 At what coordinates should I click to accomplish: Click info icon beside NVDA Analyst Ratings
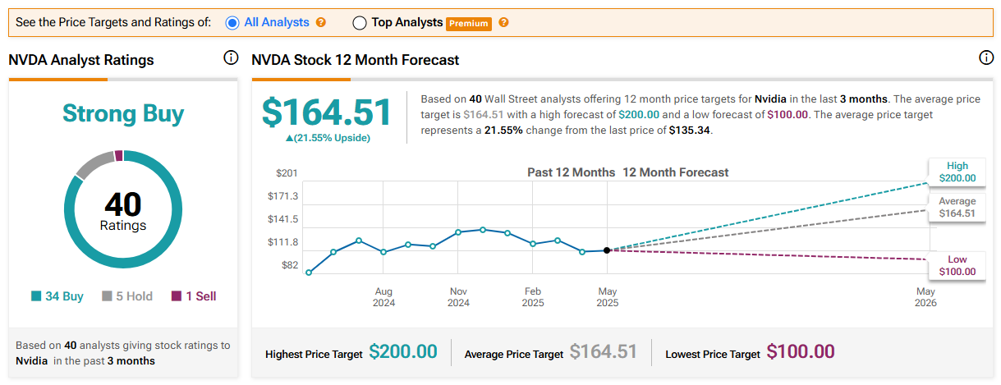click(231, 59)
